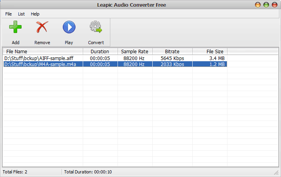Click the 00:00:05 duration of M4A-sample row
Image resolution: width=281 pixels, height=177 pixels.
pyautogui.click(x=100, y=64)
